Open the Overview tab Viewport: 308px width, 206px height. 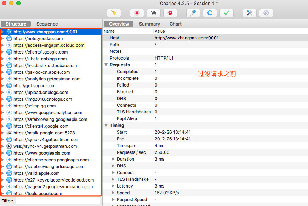119,24
